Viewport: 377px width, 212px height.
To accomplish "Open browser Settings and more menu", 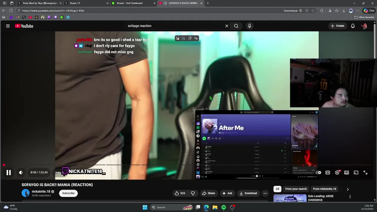I will pos(358,11).
